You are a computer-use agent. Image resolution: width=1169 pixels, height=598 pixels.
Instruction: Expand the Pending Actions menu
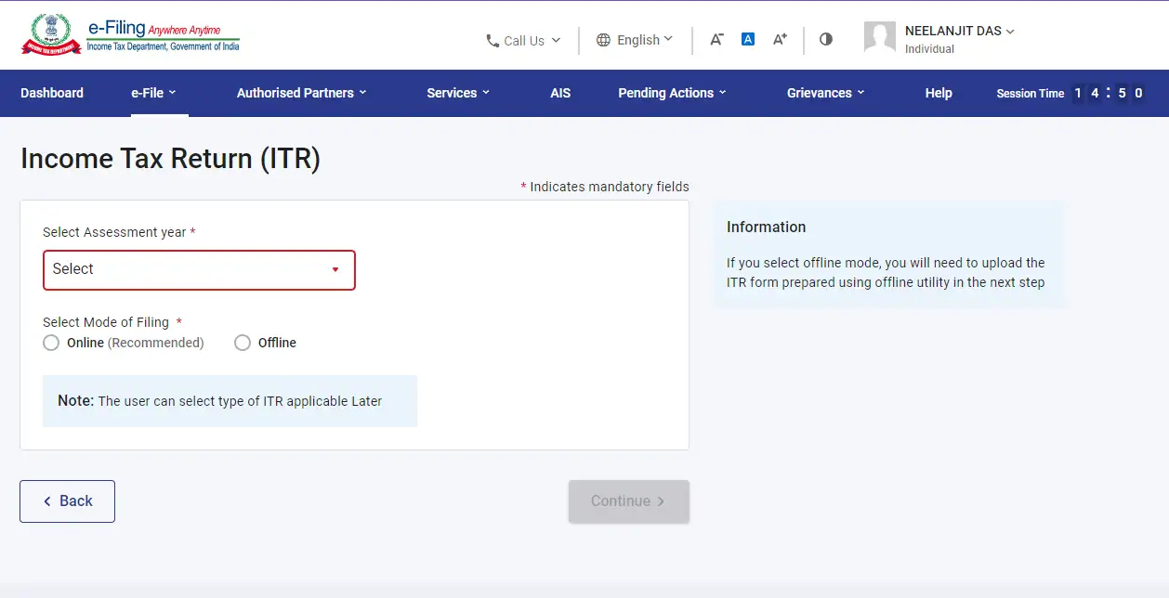point(672,93)
